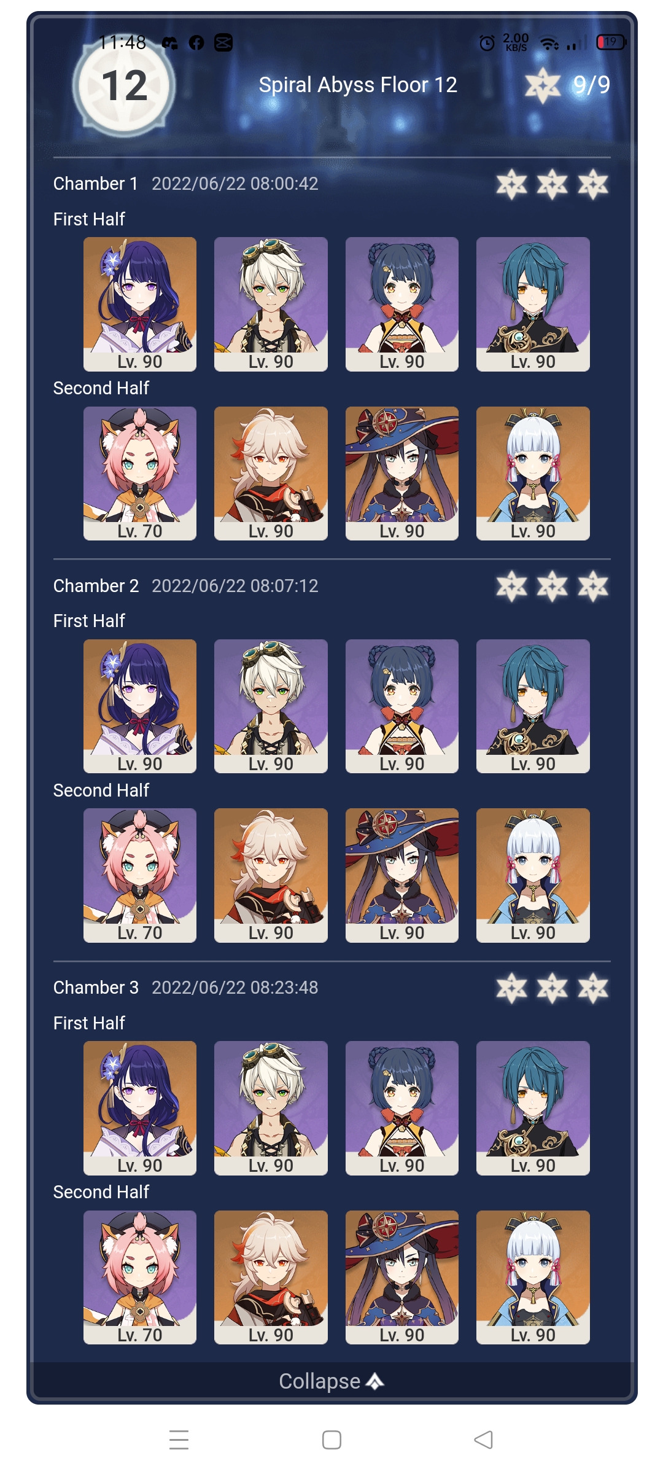Viewport: 663px width, 1474px height.
Task: Tap the floor 12 round badge
Action: pyautogui.click(x=125, y=86)
